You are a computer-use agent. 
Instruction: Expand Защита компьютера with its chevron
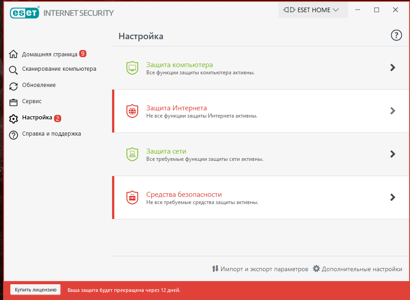click(393, 68)
